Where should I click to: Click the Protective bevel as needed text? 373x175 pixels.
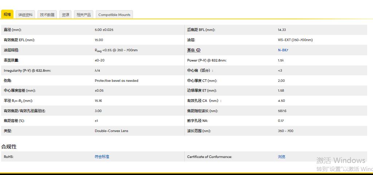tap(116, 81)
